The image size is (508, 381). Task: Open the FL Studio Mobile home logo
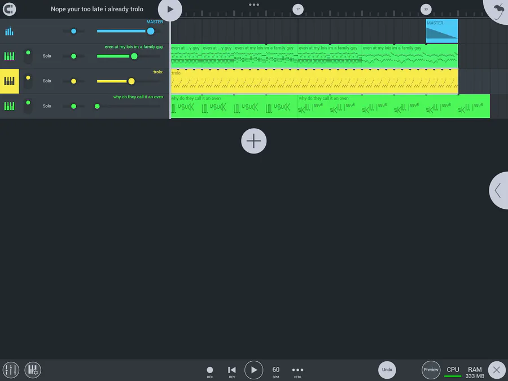click(x=9, y=9)
